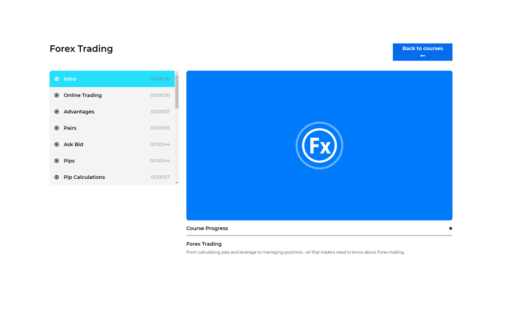Click the play icon beside Online Trading
The width and height of the screenshot is (505, 336).
(x=57, y=95)
